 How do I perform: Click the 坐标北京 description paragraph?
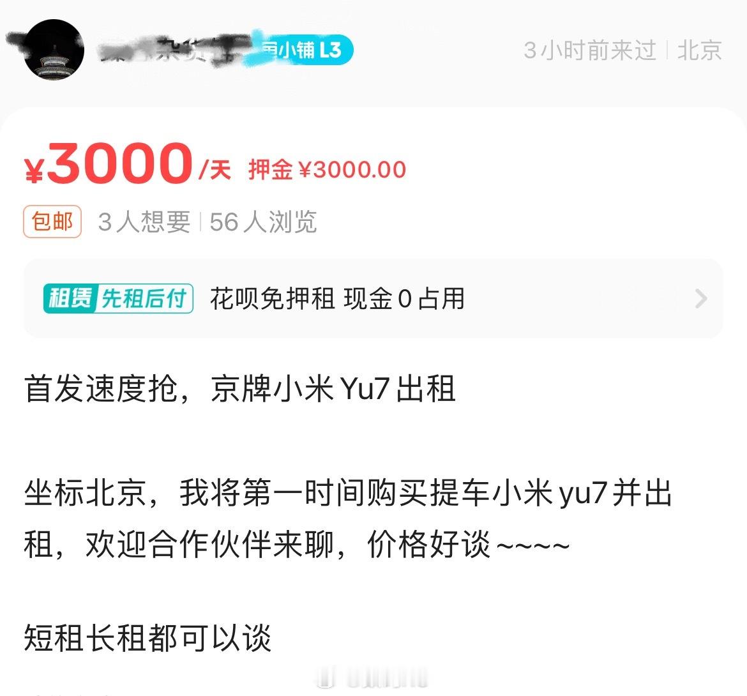pos(348,518)
